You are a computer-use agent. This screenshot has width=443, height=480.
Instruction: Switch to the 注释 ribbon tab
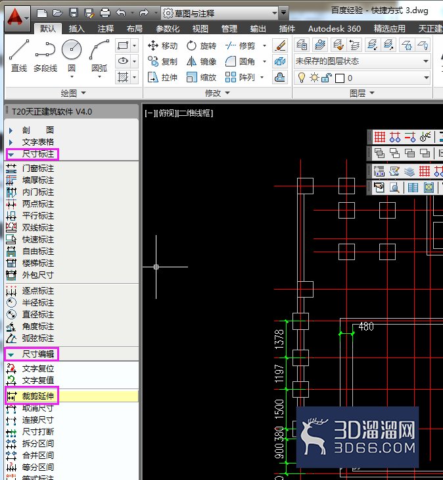(106, 28)
